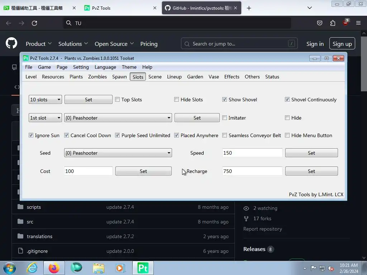Open slot plant Peashooter dropdown

click(x=118, y=117)
